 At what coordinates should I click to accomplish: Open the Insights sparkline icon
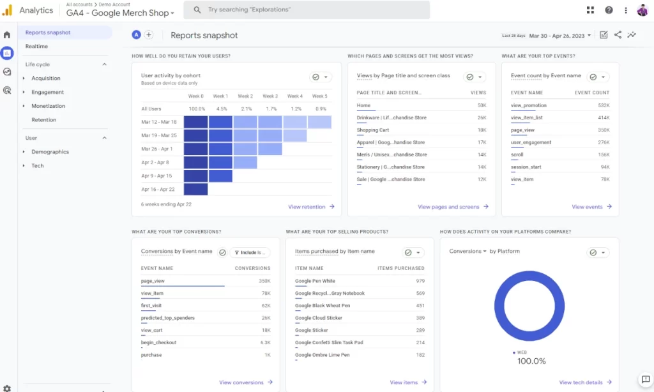[632, 35]
